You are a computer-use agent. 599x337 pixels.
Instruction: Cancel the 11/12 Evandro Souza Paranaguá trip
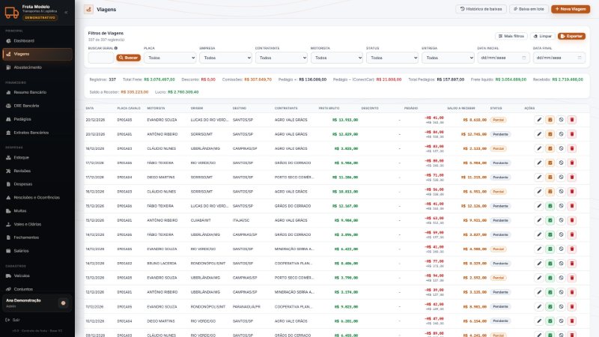click(561, 306)
